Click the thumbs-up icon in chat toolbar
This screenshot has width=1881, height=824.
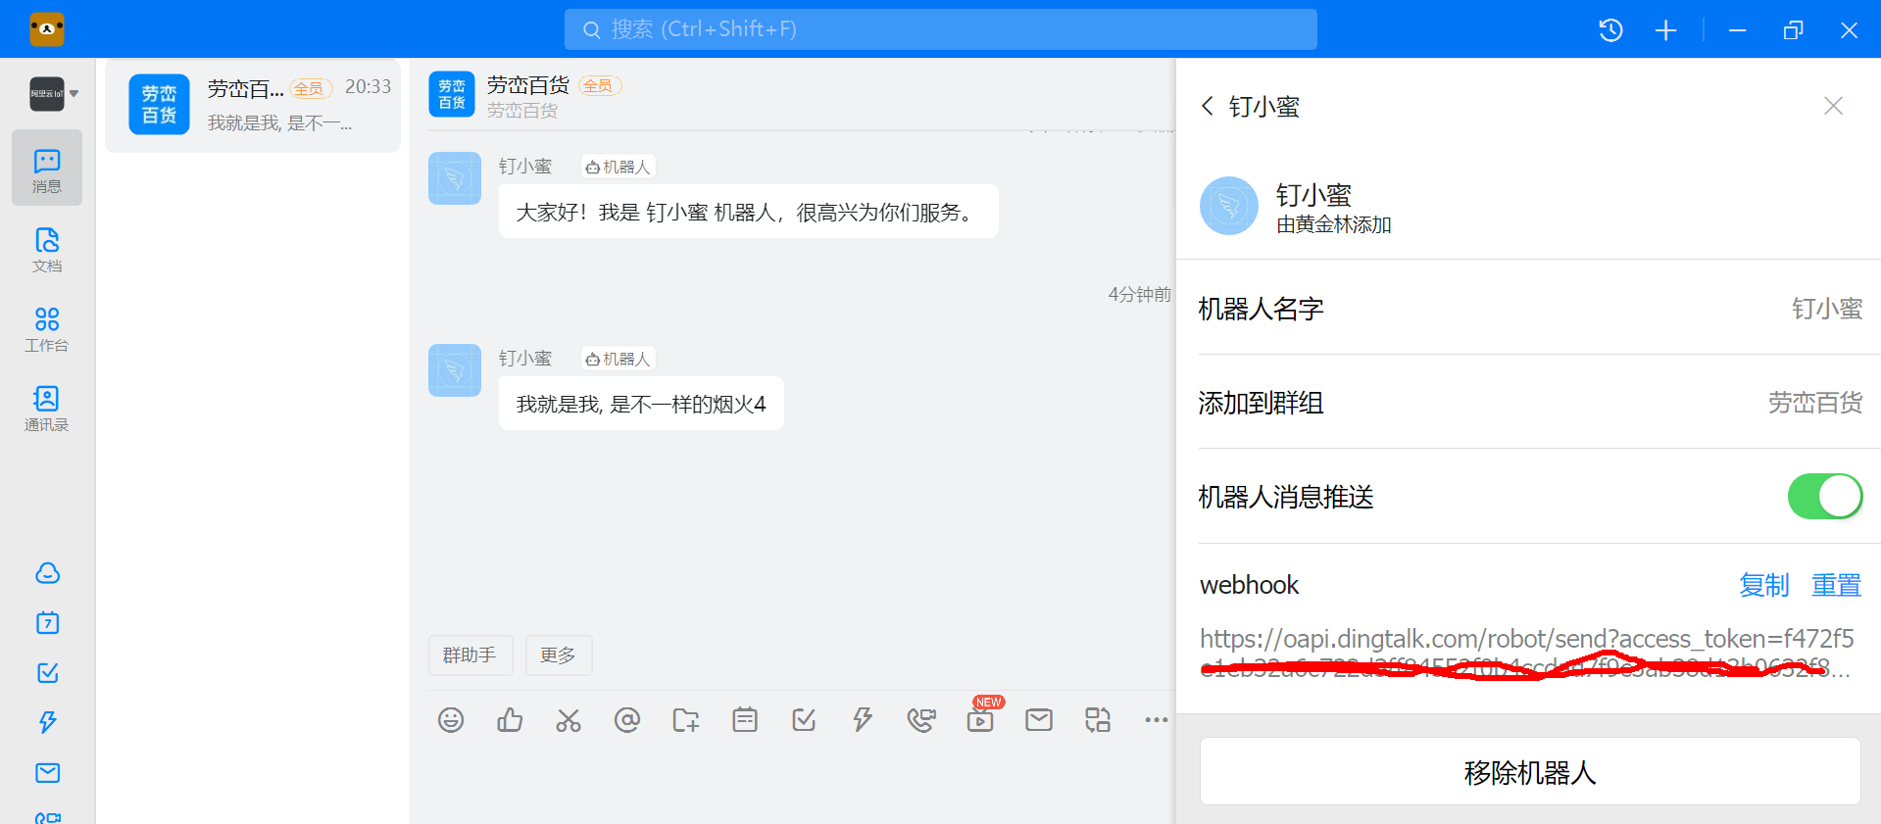pyautogui.click(x=510, y=720)
